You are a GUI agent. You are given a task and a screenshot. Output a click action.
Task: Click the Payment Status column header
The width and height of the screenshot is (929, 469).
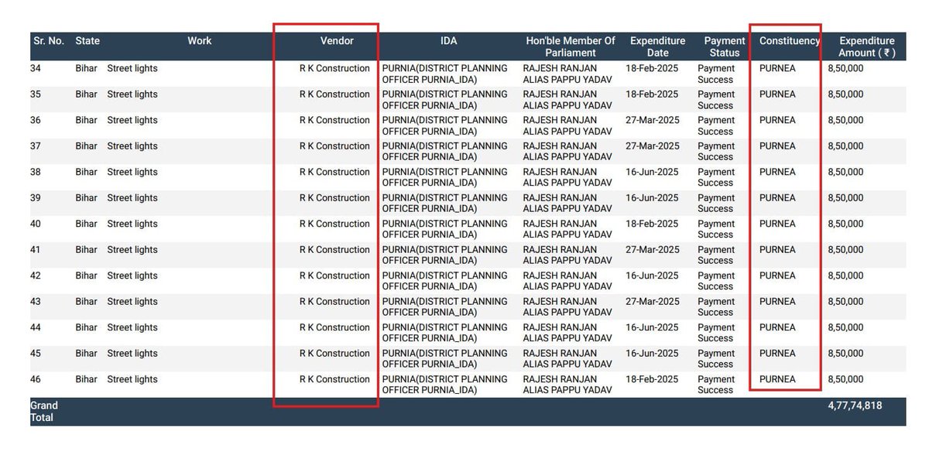(x=725, y=46)
